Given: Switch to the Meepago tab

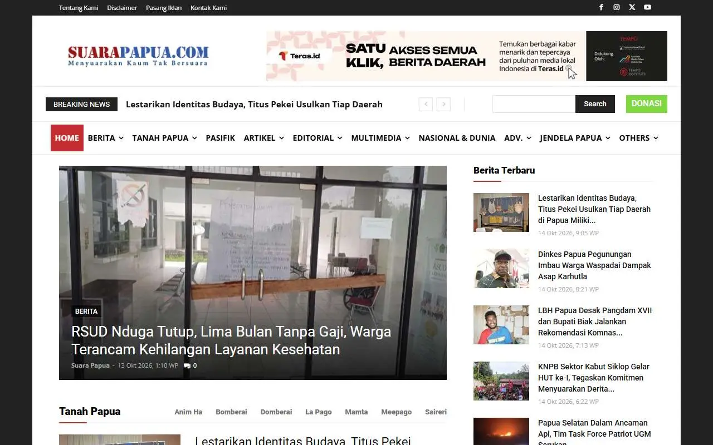Looking at the screenshot, I should (397, 412).
